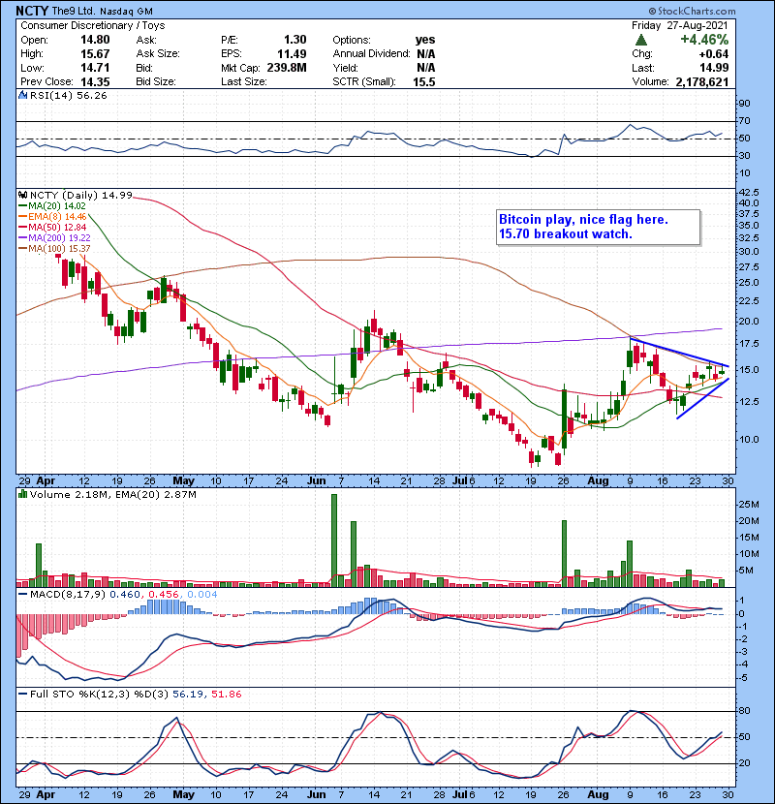Click the 'Bitcoin play, nice flag here' annotation
The image size is (775, 804).
[583, 220]
